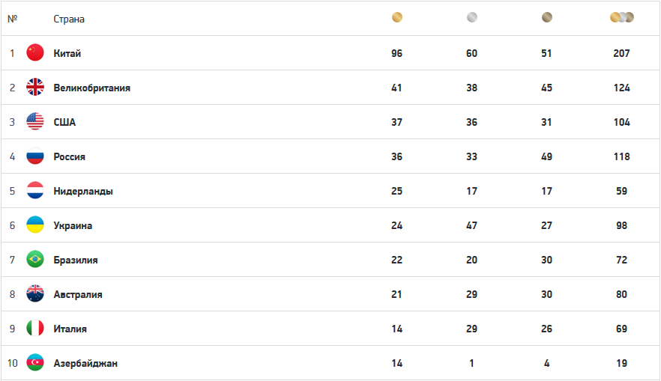661x381 pixels.
Task: Click the Great Britain flag icon
Action: (x=35, y=88)
